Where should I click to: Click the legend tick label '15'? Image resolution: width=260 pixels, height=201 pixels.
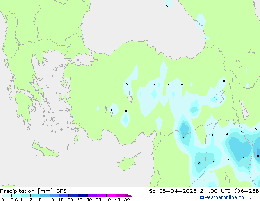pyautogui.click(x=61, y=199)
